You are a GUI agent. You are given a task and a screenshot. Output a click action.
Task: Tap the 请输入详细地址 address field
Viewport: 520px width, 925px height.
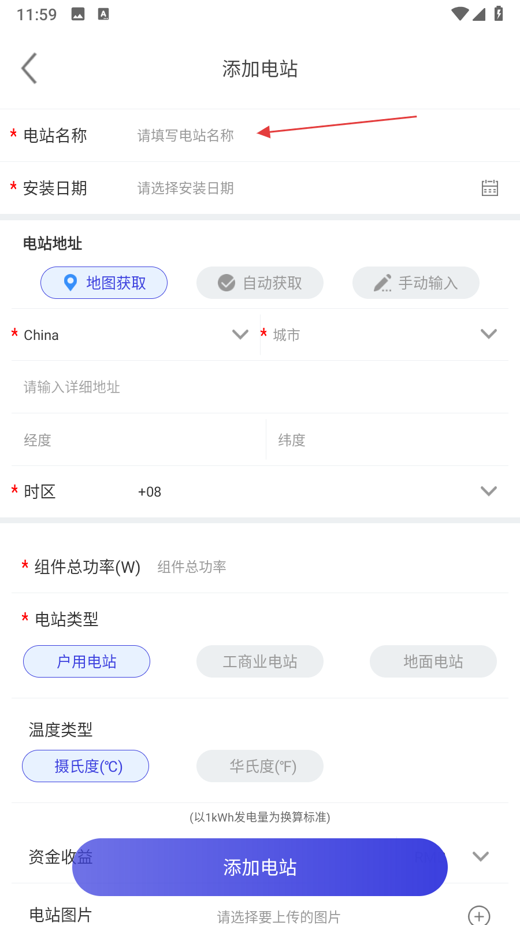pyautogui.click(x=260, y=387)
